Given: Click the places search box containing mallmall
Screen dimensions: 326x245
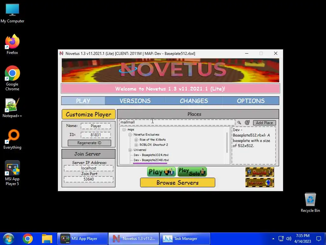Looking at the screenshot, I should [177, 122].
